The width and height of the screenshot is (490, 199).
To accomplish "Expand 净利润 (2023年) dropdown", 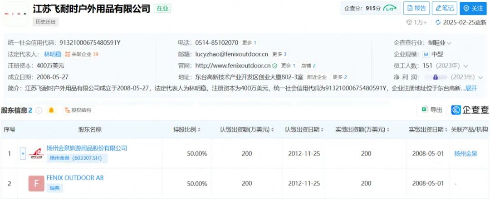I will click(x=480, y=77).
